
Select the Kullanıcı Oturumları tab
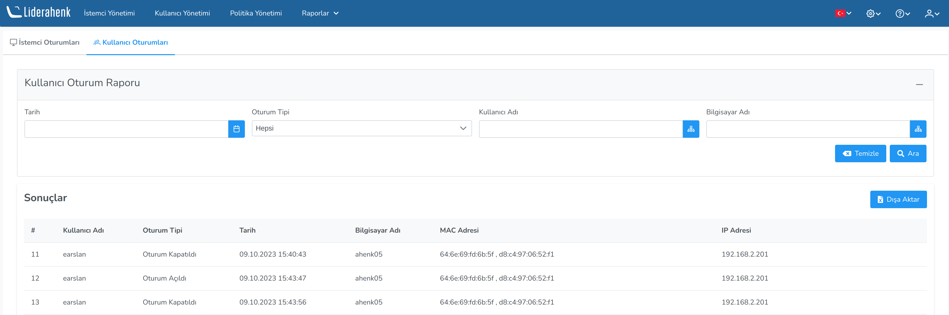pos(131,42)
